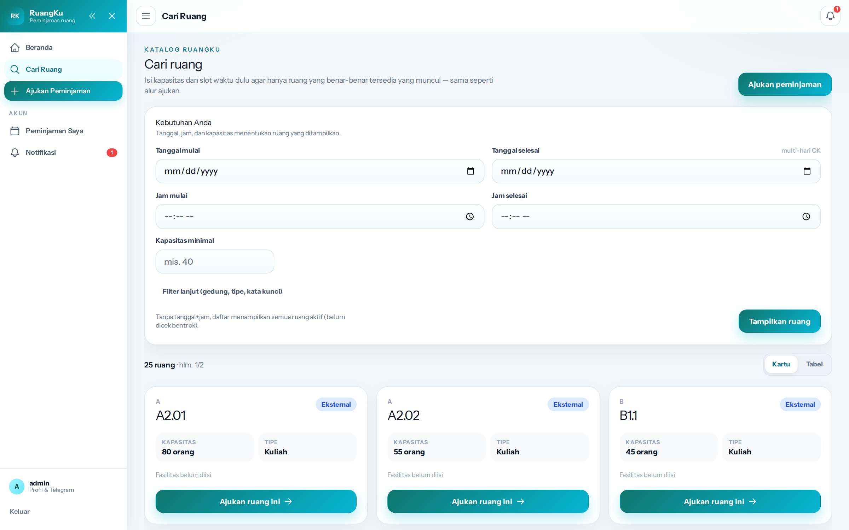This screenshot has width=849, height=530.
Task: Click '80 orang' capacity value
Action: (x=178, y=452)
